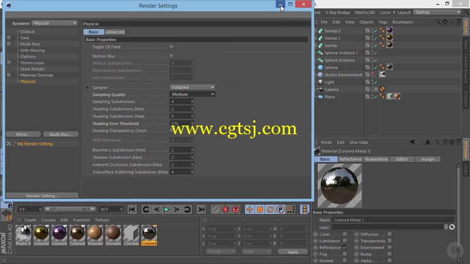Select the purple Colored material thumbnail
This screenshot has height=264, width=470.
click(59, 235)
